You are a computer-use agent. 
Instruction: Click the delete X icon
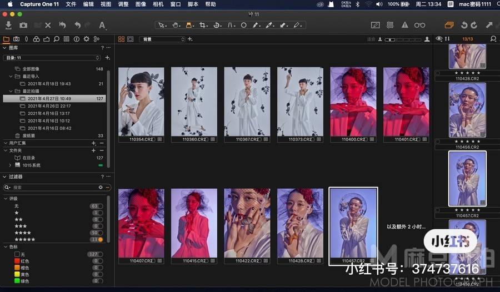48,25
